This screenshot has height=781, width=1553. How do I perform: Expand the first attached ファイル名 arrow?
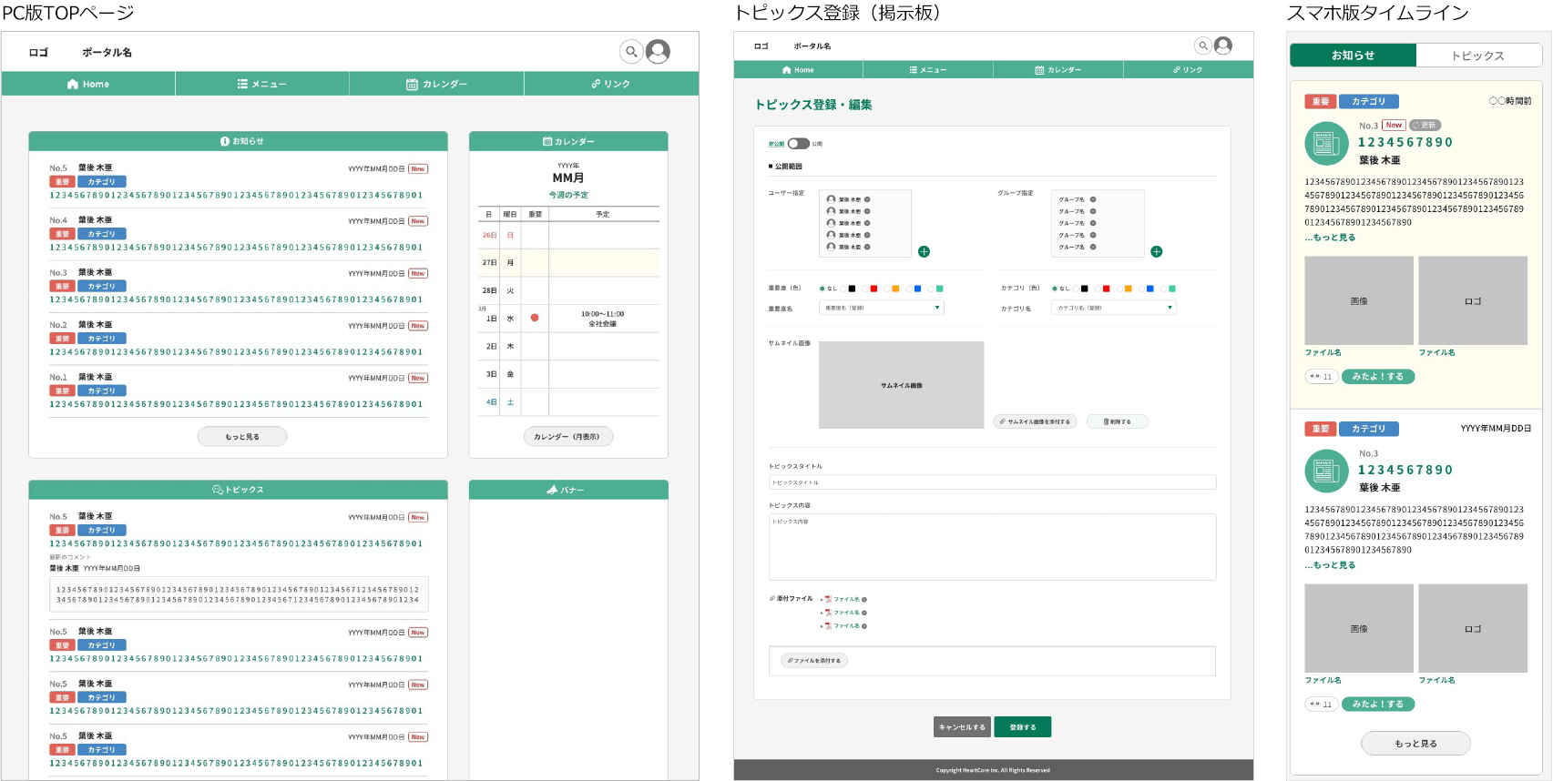coord(821,600)
